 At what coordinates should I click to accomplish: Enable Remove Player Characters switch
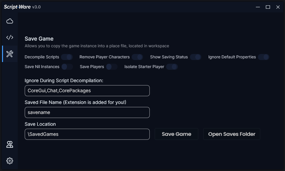tap(137, 57)
